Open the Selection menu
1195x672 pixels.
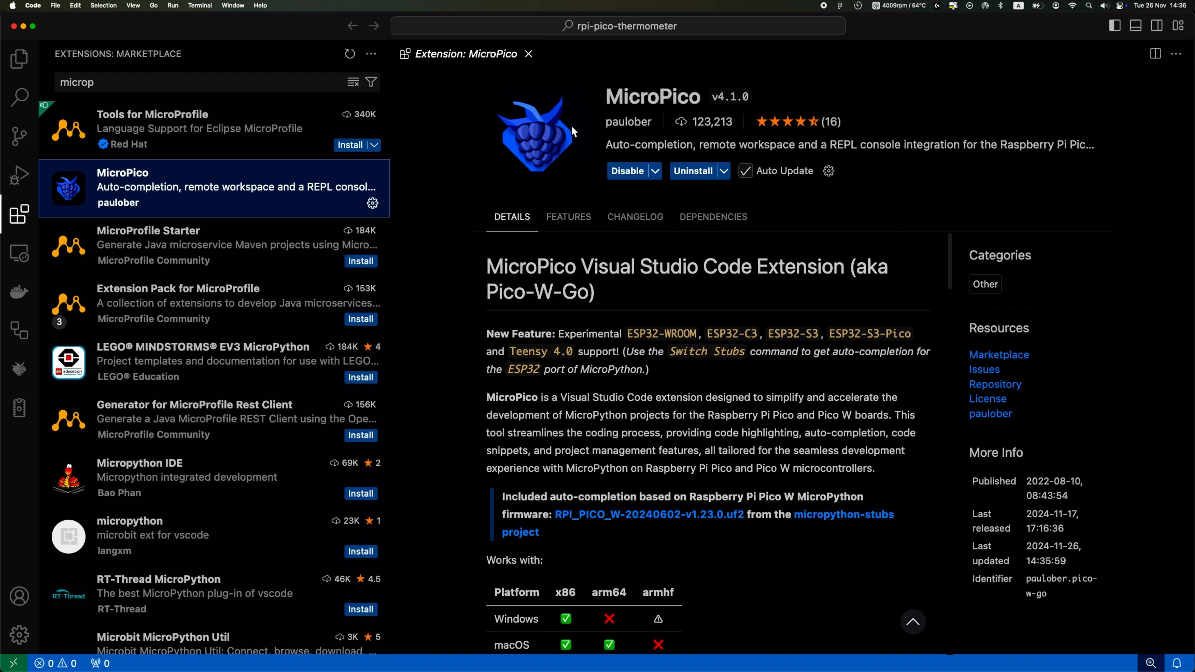(103, 6)
